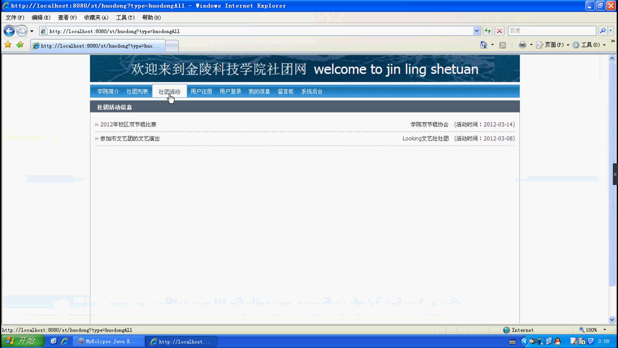Open the 工具(T) menu in menu bar
The height and width of the screenshot is (348, 618).
(x=125, y=17)
